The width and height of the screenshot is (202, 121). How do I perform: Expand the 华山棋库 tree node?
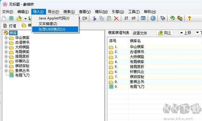tap(6, 38)
